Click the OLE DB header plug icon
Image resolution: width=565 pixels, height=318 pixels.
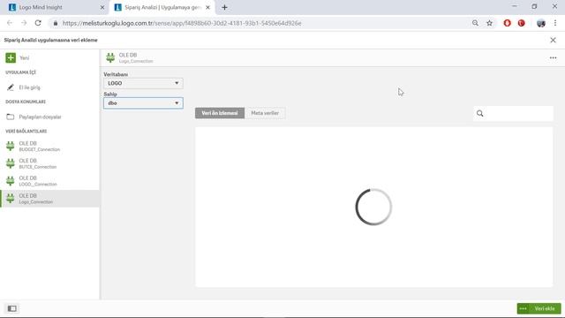point(110,57)
